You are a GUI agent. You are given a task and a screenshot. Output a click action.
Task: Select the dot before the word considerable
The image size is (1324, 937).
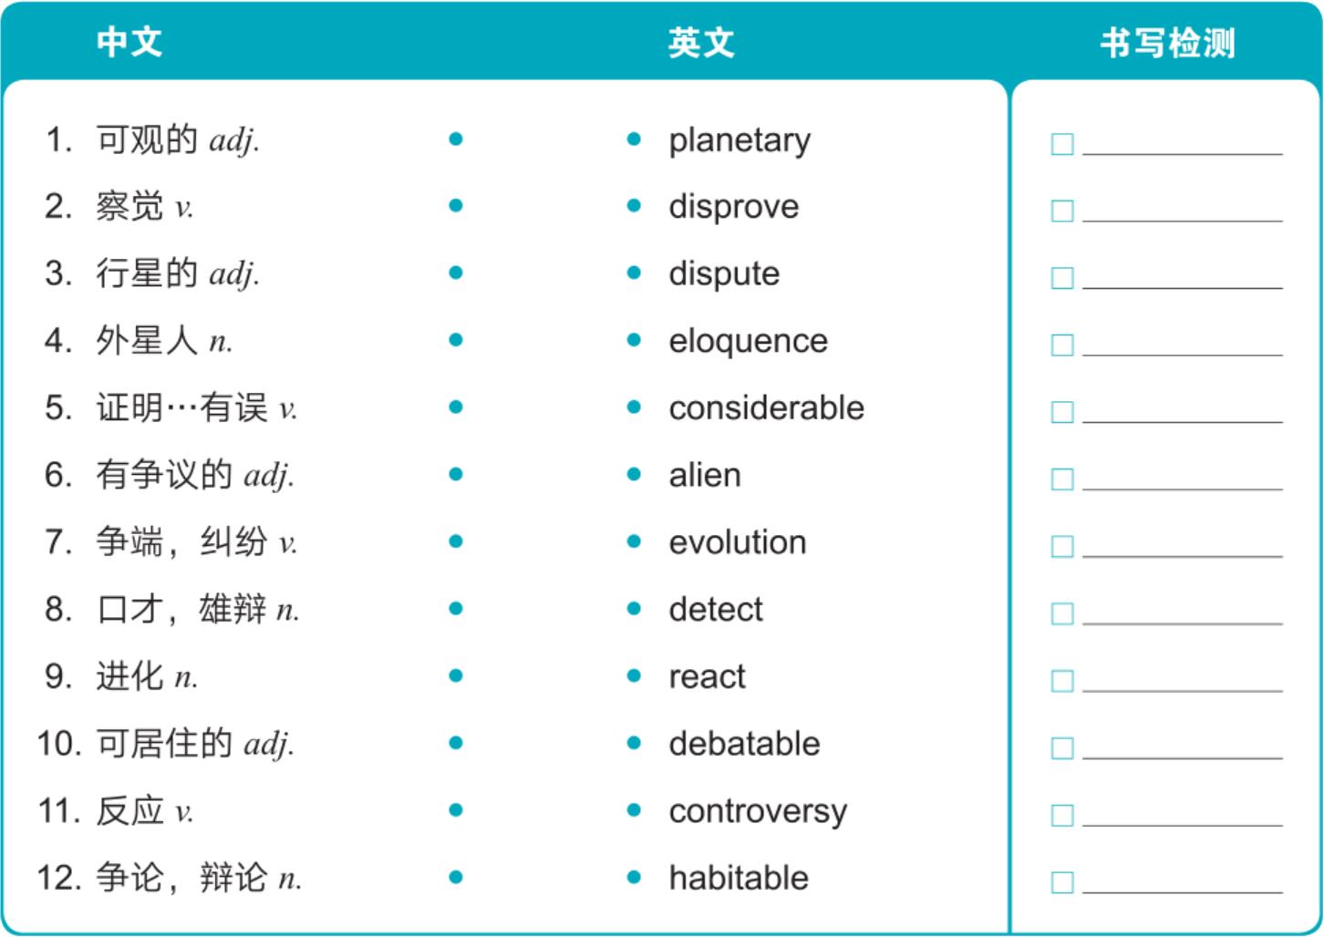635,407
